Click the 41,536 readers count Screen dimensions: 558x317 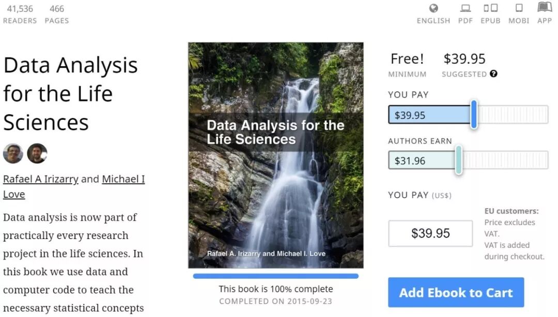click(x=20, y=9)
